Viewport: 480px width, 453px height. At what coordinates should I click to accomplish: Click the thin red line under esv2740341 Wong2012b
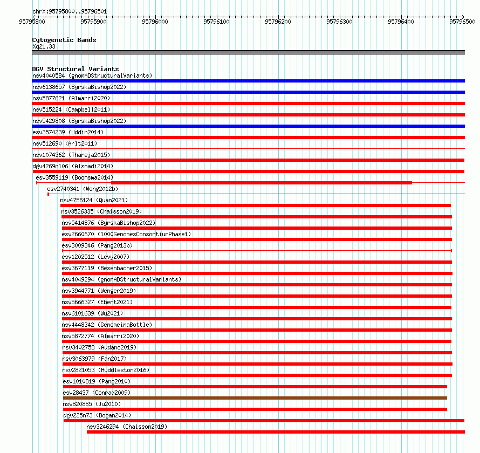click(256, 194)
